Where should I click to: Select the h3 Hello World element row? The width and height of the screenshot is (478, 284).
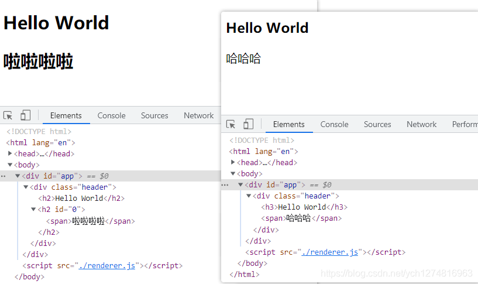[x=304, y=207]
